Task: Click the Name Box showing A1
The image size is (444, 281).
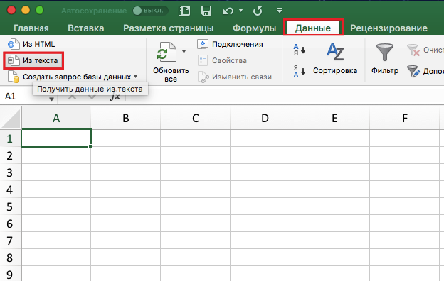Action: click(x=24, y=97)
